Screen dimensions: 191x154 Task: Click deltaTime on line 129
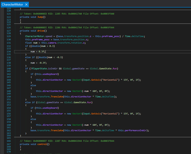(x=138, y=36)
